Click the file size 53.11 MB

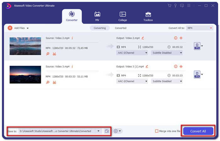coord(82,76)
